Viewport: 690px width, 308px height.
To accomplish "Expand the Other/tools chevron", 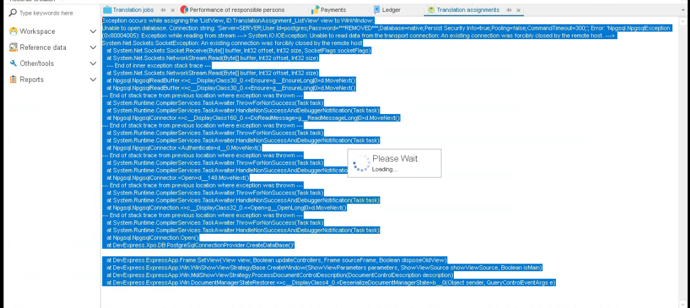I will [x=93, y=63].
